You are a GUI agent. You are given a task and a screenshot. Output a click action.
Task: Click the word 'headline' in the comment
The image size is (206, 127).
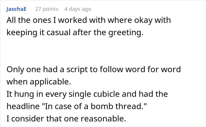point(23,106)
